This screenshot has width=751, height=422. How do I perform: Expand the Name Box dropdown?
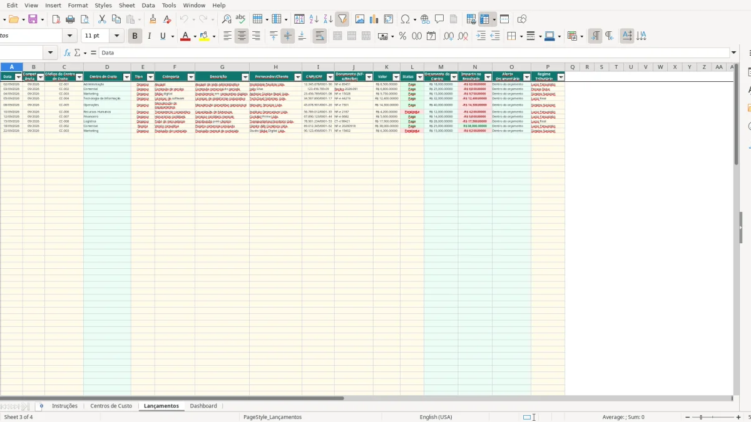[51, 53]
